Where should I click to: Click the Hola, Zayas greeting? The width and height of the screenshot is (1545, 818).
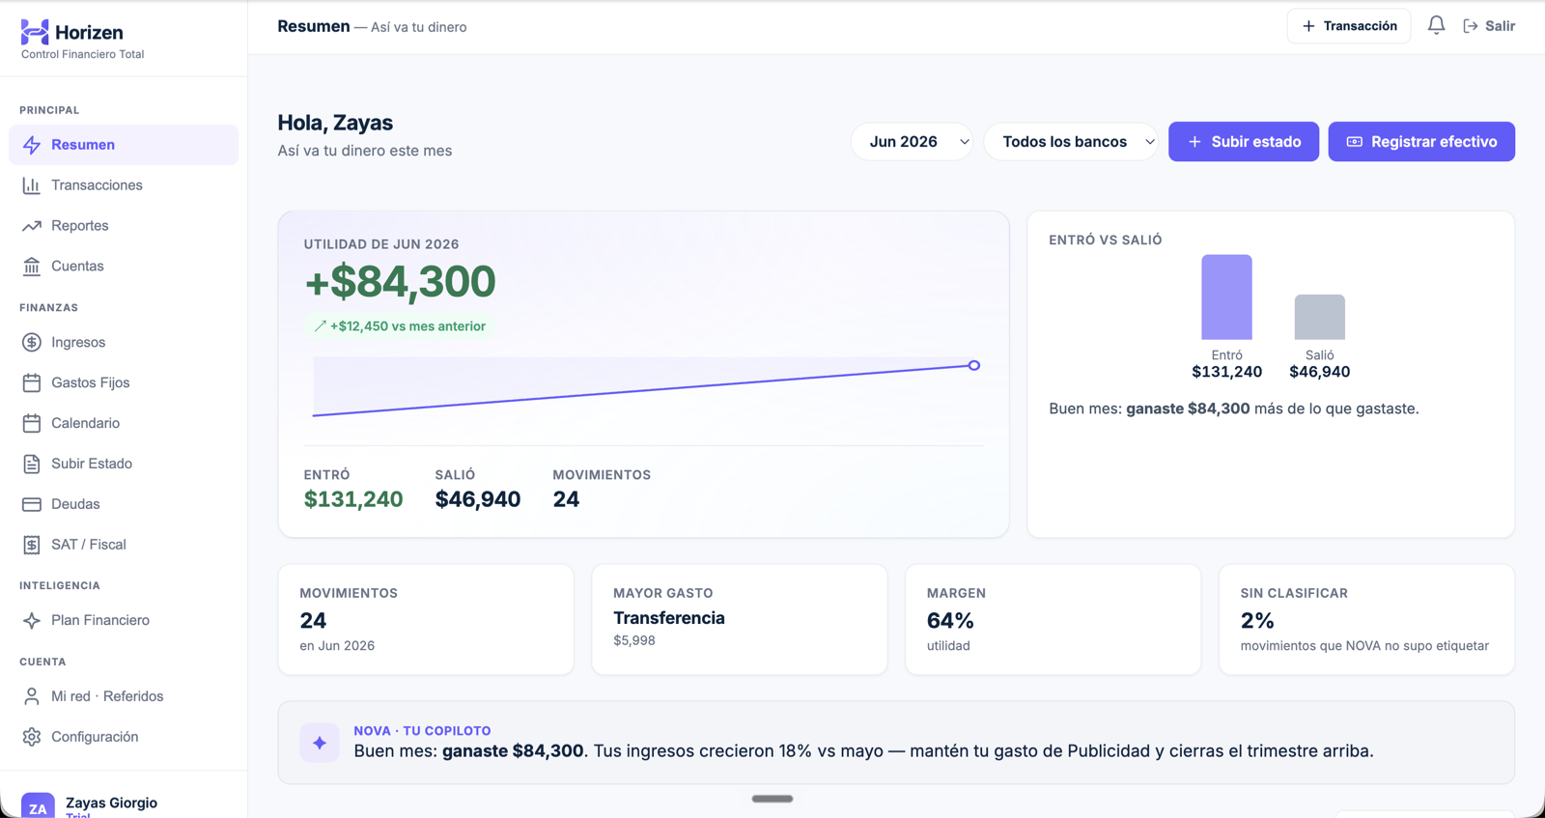(335, 123)
